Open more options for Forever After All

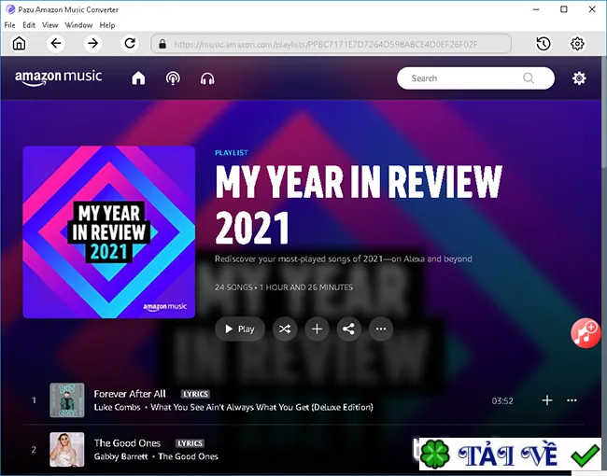click(x=572, y=400)
